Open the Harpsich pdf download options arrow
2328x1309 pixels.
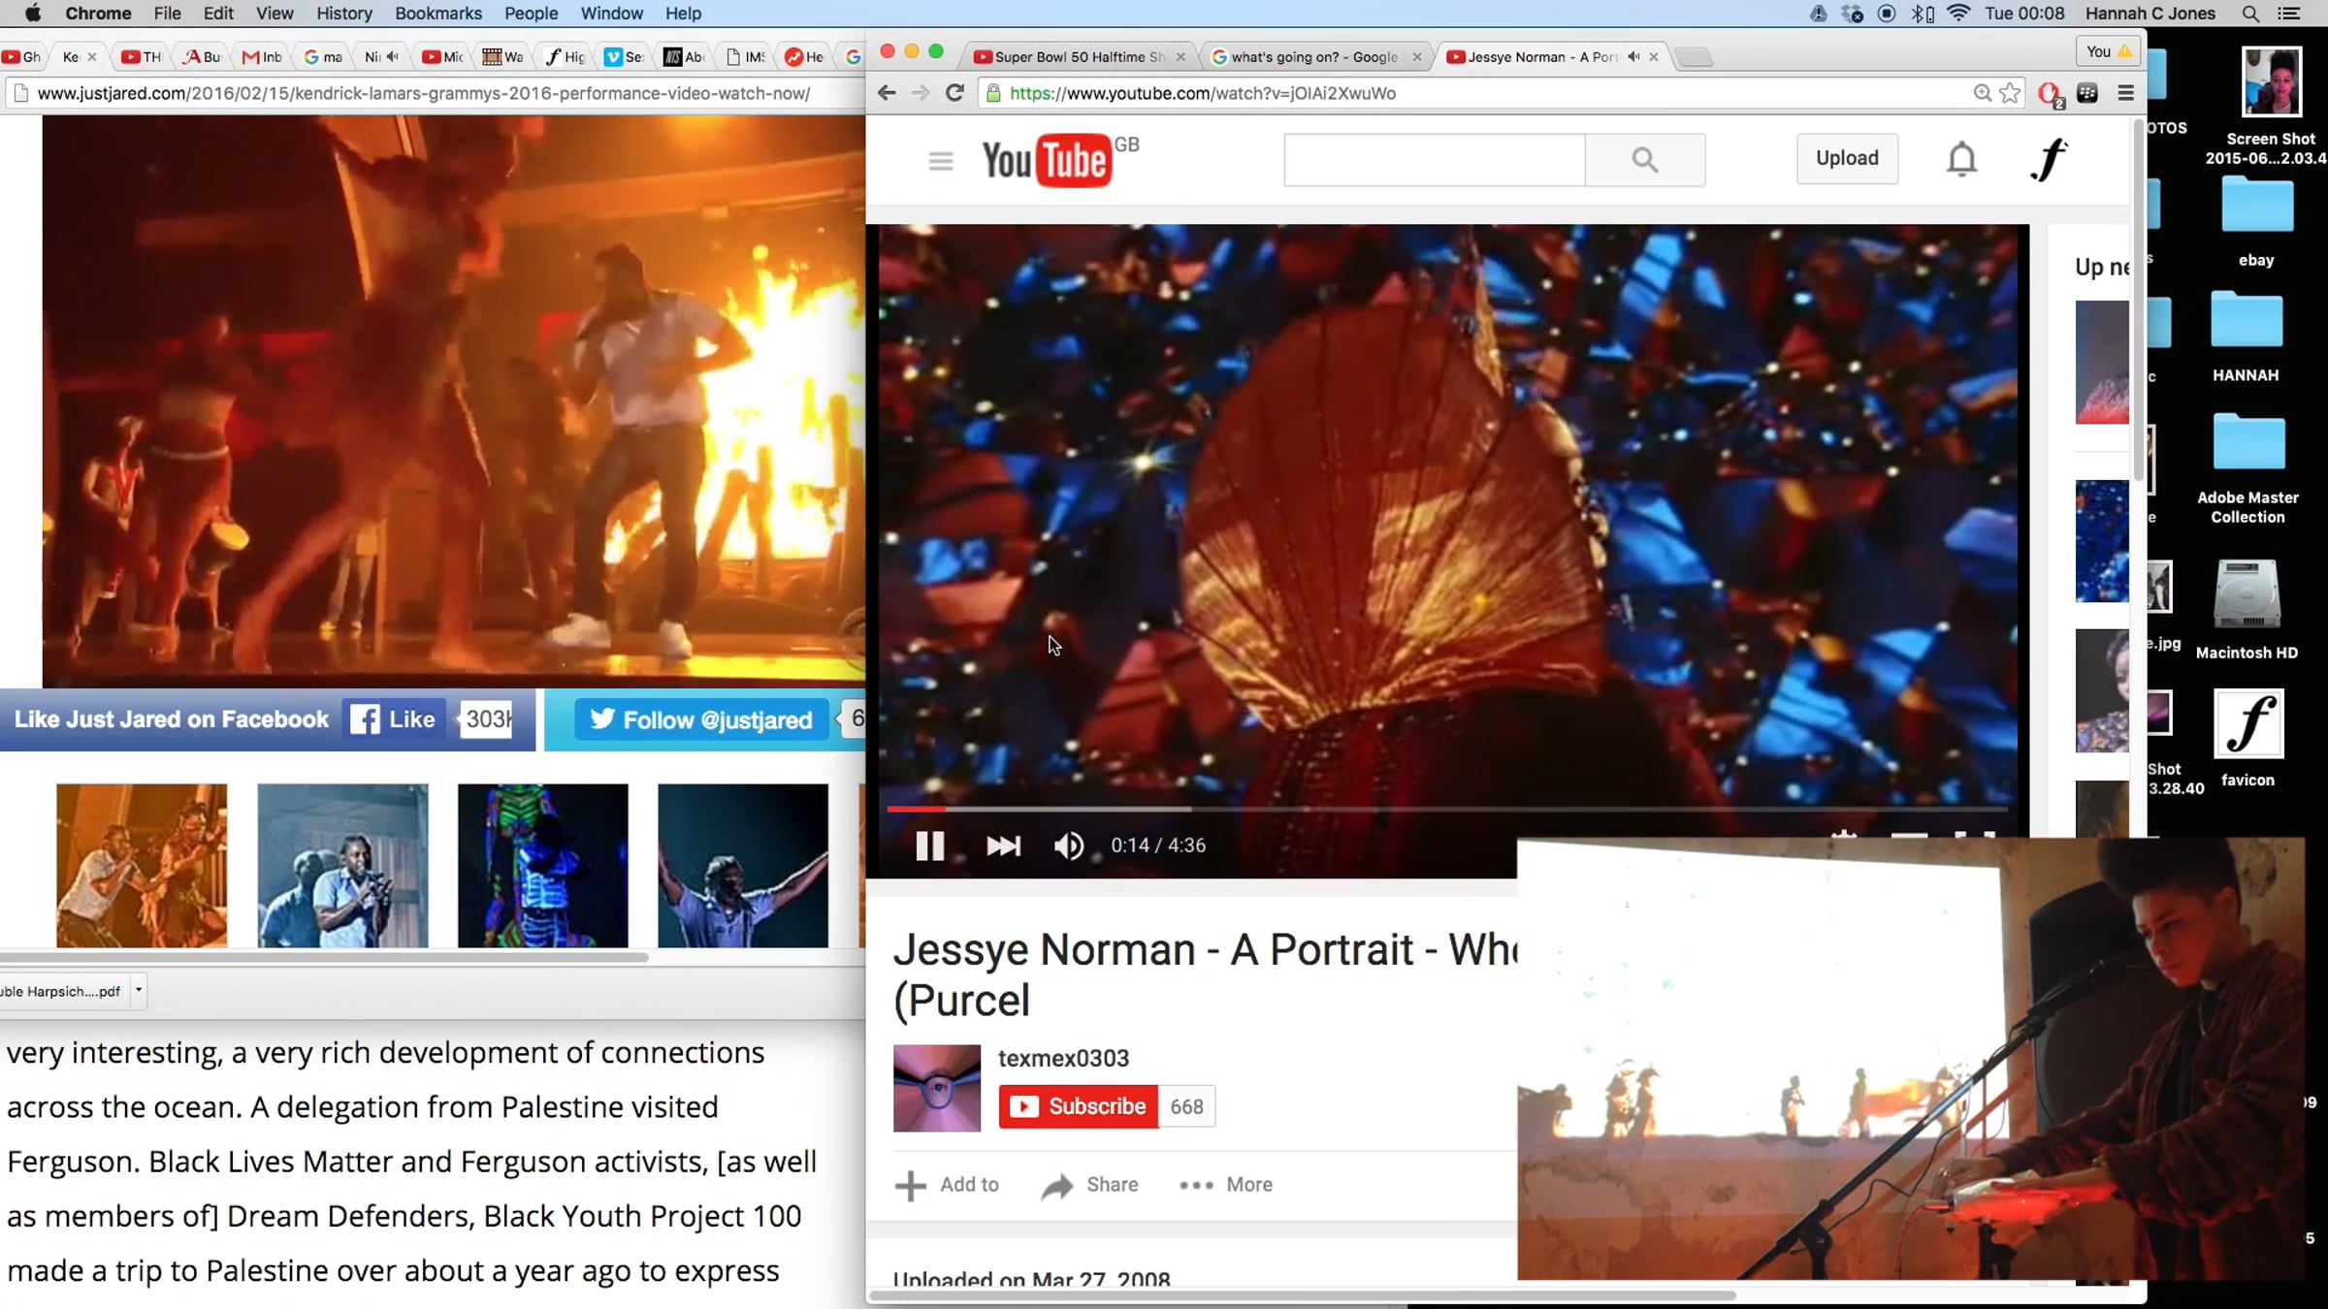[x=139, y=990]
